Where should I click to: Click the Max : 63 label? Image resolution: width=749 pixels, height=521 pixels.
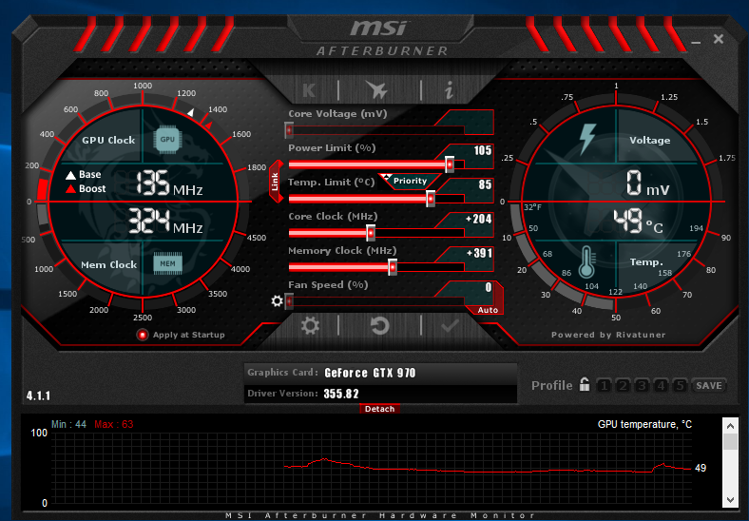click(114, 424)
